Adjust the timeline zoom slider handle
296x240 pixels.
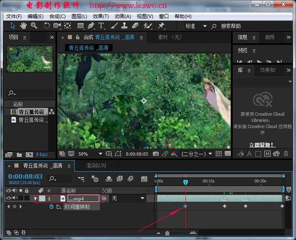(167, 233)
